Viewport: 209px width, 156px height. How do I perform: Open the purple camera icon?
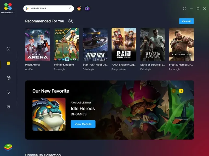[x=87, y=9]
